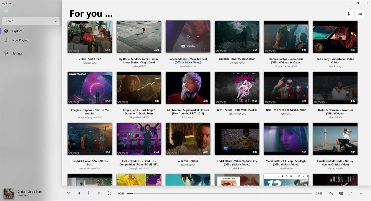Open more options ellipsis in player bar

click(x=360, y=193)
